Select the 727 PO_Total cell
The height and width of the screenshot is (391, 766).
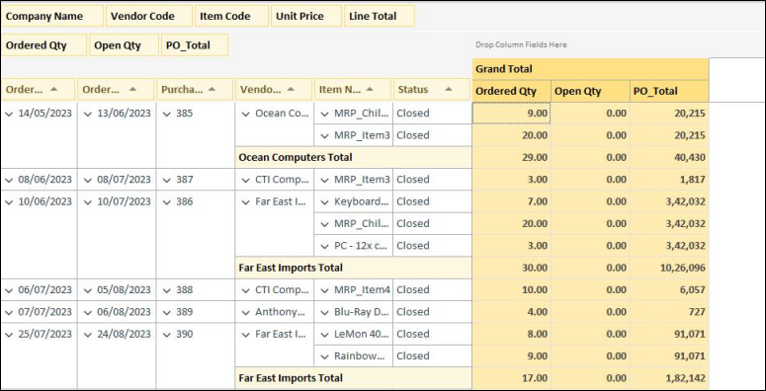point(669,311)
